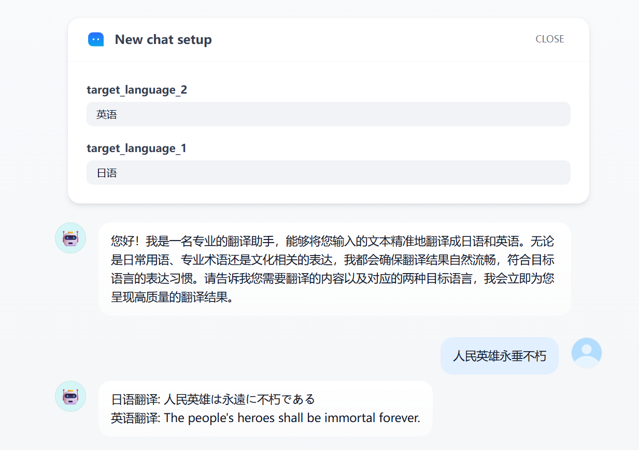This screenshot has width=639, height=450.
Task: Click the blue chat logo icon
Action: coord(96,39)
